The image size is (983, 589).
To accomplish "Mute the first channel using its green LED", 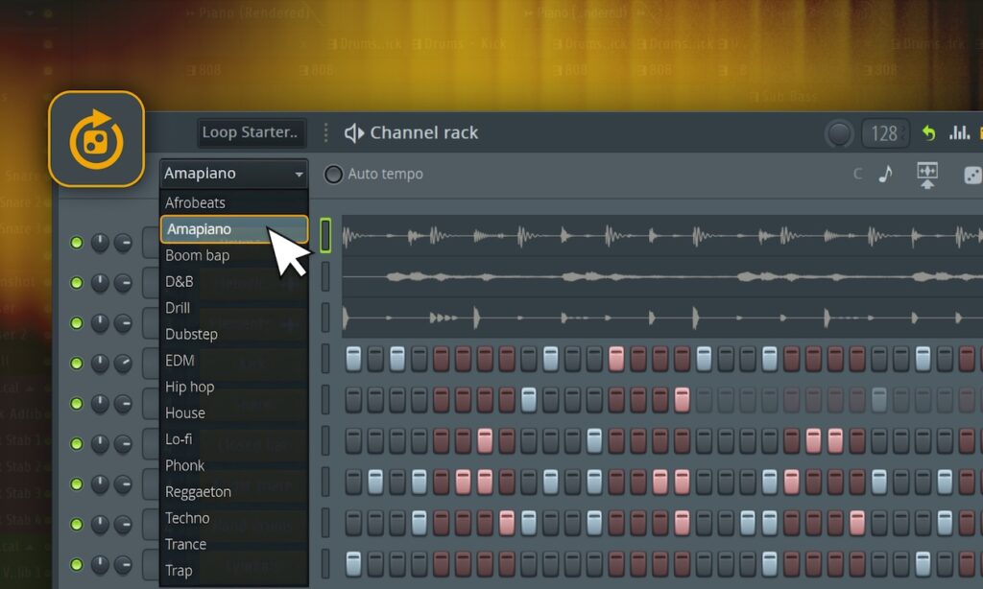I will [x=77, y=243].
